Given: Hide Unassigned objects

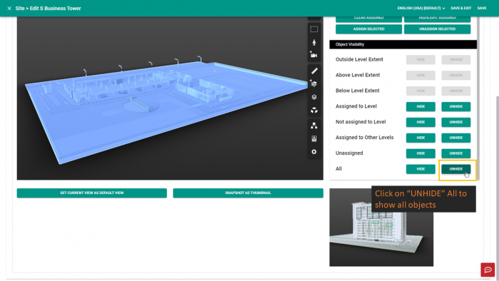Looking at the screenshot, I should (421, 153).
